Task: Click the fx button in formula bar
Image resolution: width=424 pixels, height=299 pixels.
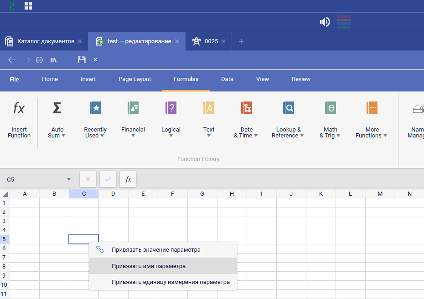Action: pos(128,179)
